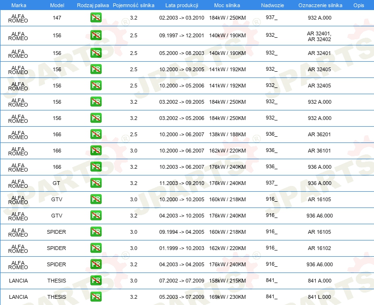Click production years 05.2003 -> 07.2009

pyautogui.click(x=182, y=297)
